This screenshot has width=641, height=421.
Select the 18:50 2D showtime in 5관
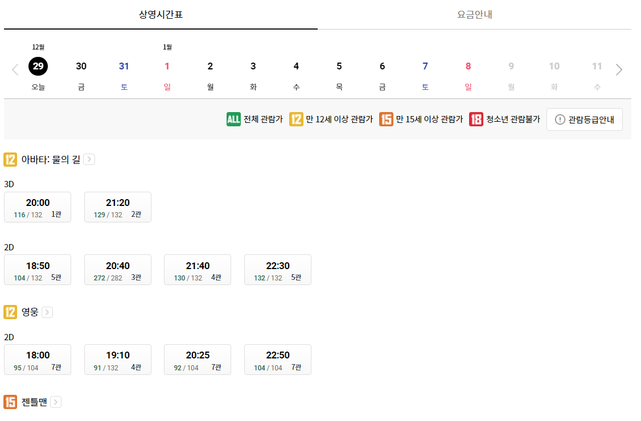click(x=38, y=269)
